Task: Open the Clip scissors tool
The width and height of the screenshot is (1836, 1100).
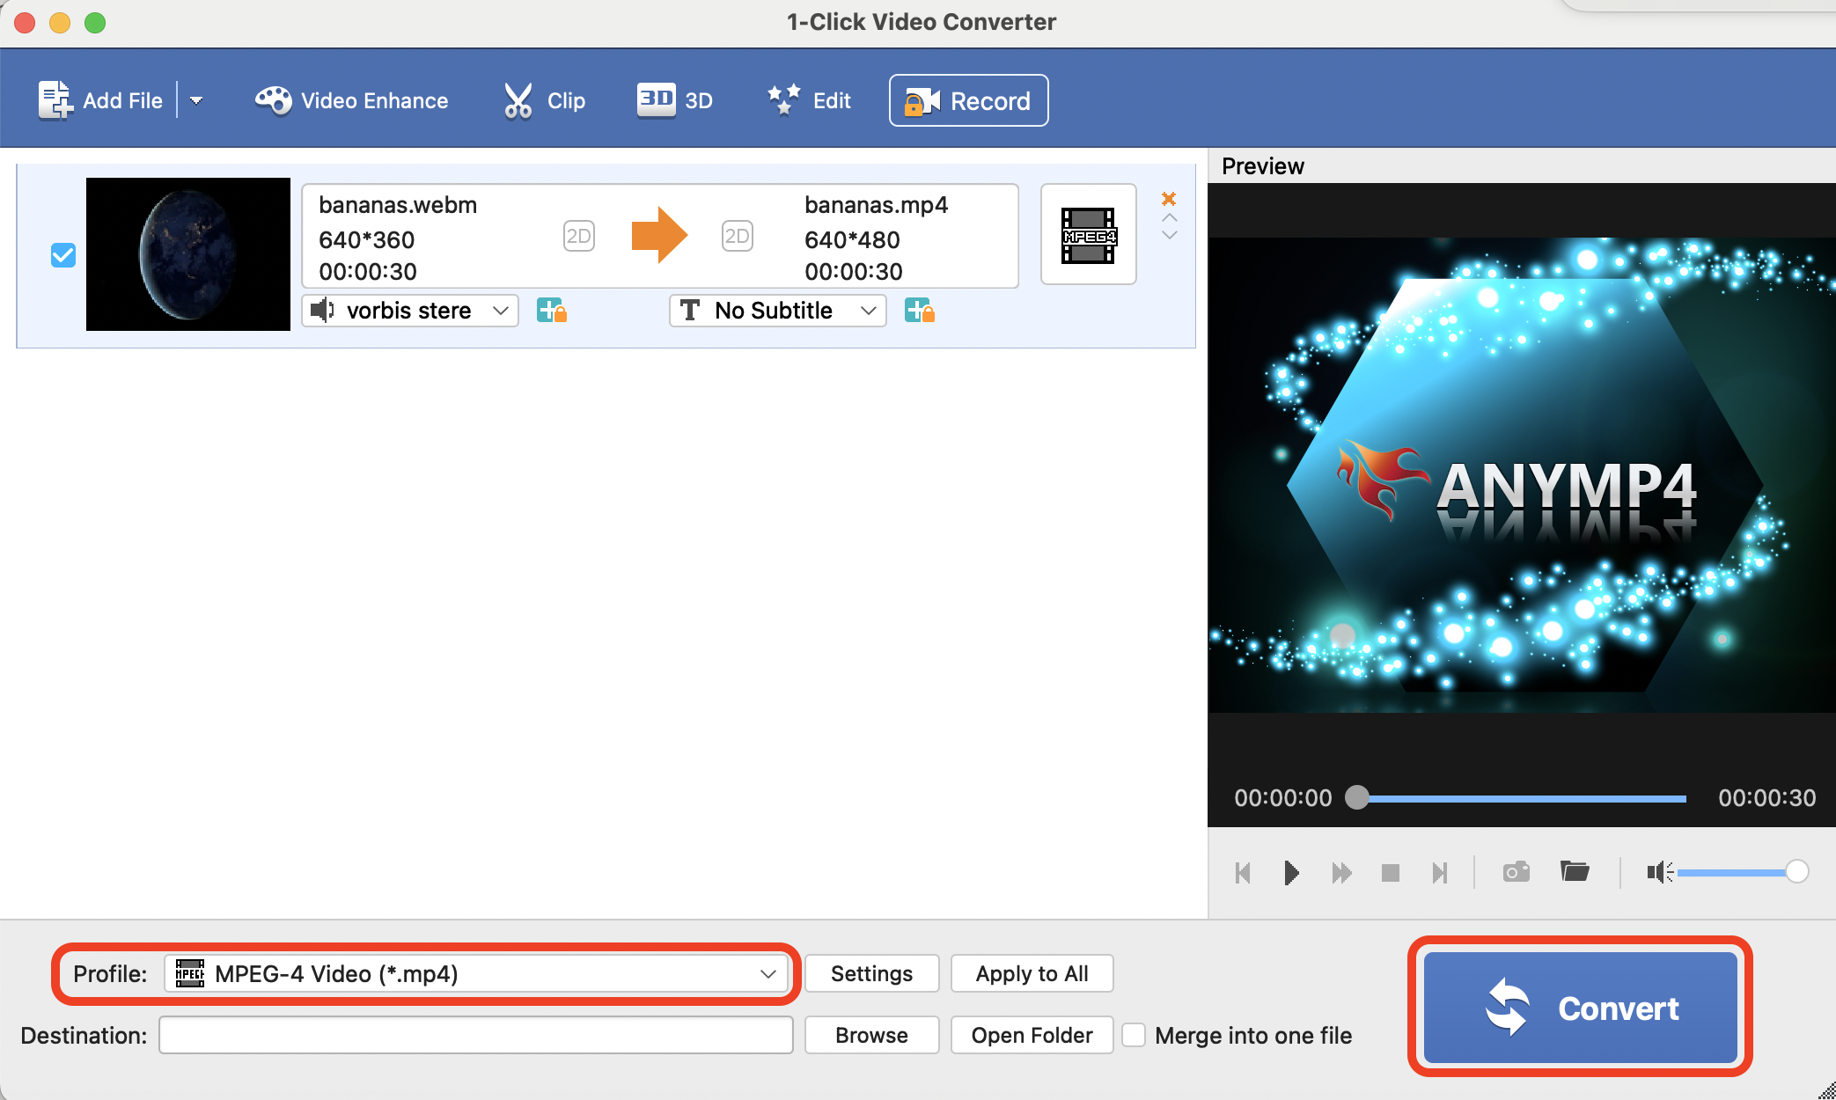Action: pos(543,100)
